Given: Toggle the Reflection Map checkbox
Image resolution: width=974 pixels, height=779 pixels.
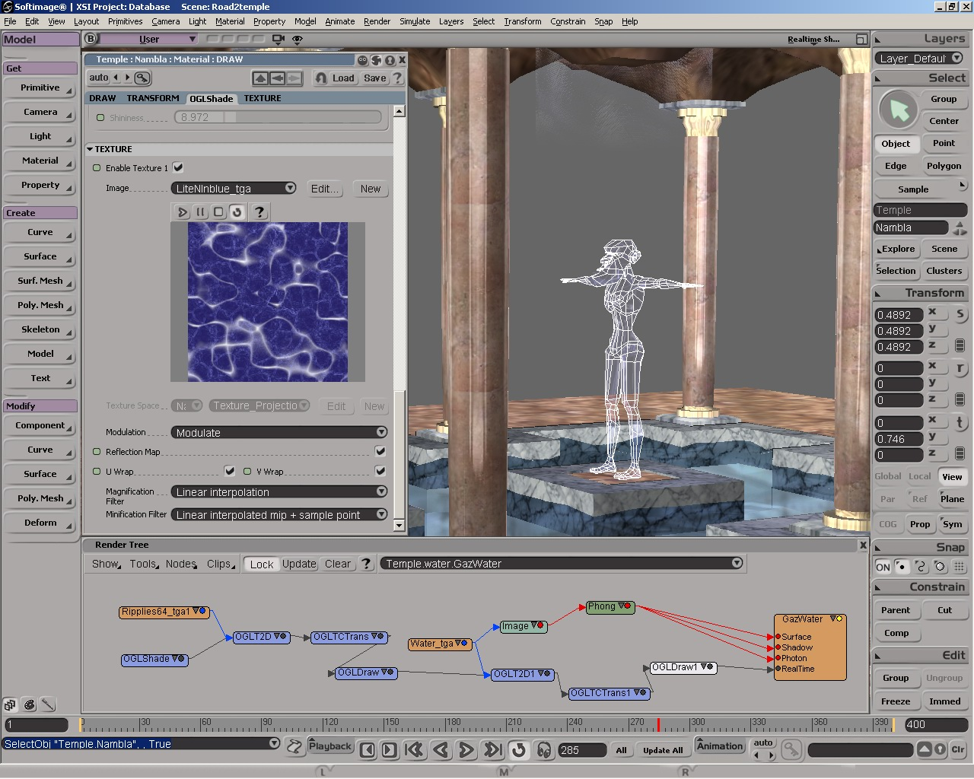Looking at the screenshot, I should click(x=380, y=451).
